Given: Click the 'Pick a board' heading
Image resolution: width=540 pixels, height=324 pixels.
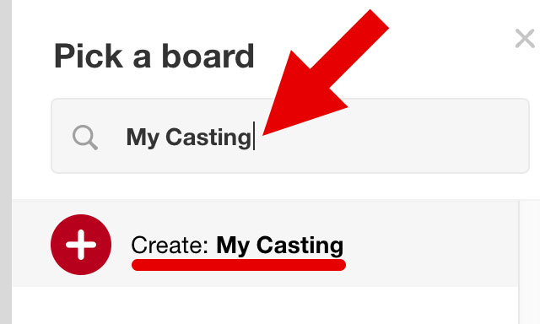Looking at the screenshot, I should coord(154,57).
